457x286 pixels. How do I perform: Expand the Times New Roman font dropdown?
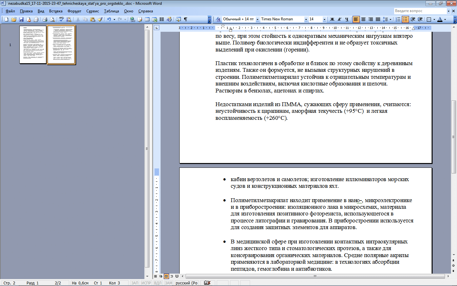pos(306,19)
